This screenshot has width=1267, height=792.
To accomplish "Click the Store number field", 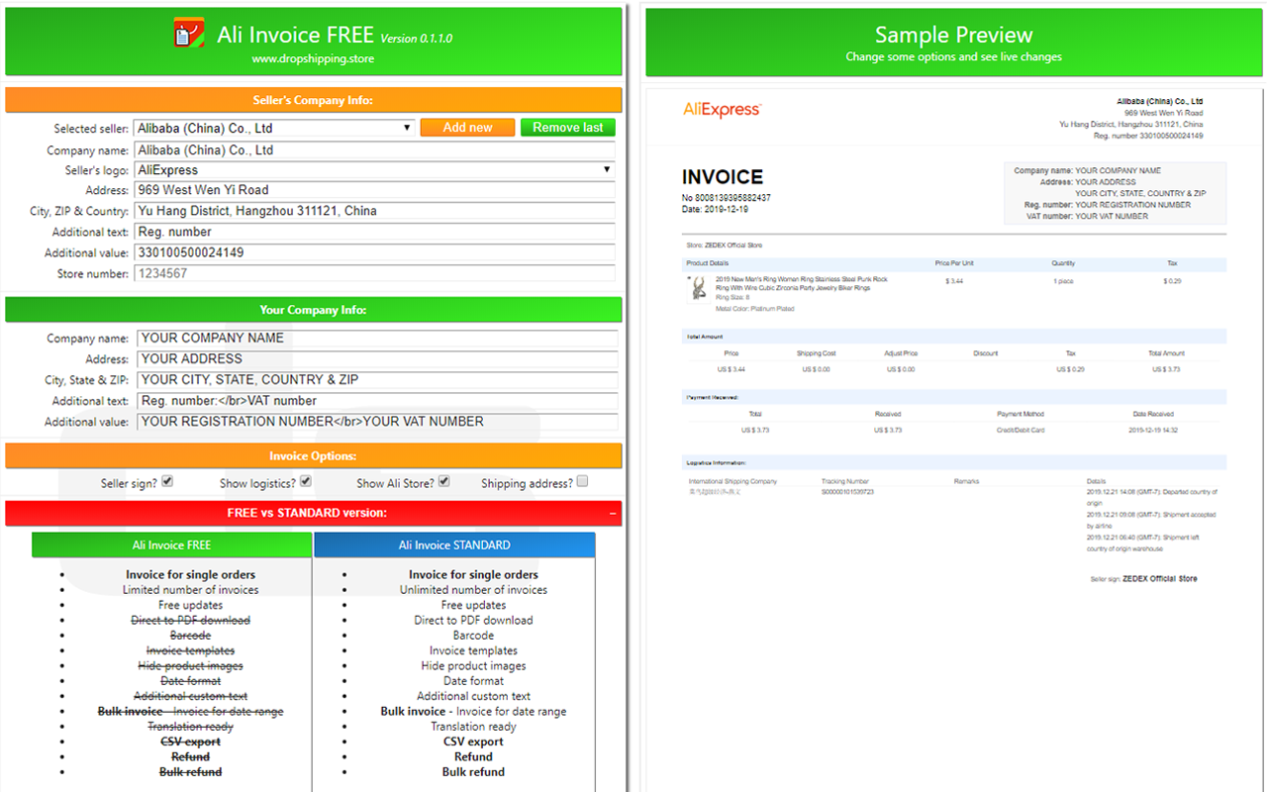I will pos(374,273).
